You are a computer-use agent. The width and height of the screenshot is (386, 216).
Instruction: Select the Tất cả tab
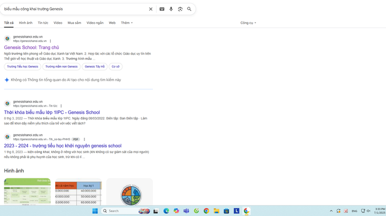click(x=9, y=23)
